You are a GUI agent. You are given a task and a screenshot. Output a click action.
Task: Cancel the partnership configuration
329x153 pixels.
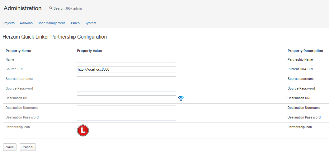[x=28, y=147]
